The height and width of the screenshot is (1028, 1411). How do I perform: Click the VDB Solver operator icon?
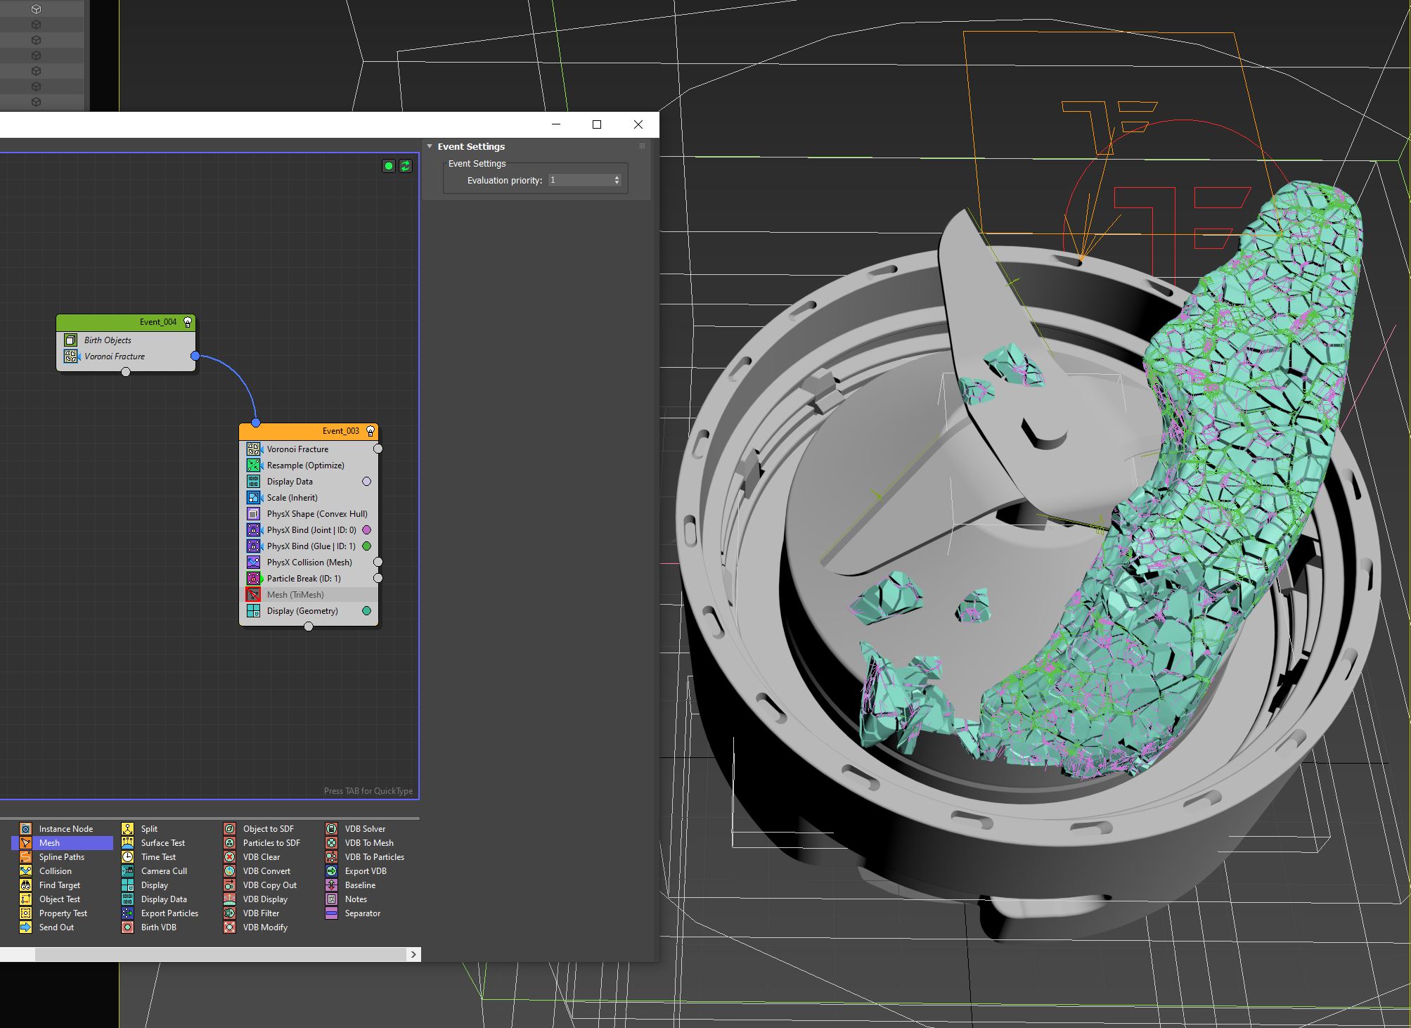(331, 828)
